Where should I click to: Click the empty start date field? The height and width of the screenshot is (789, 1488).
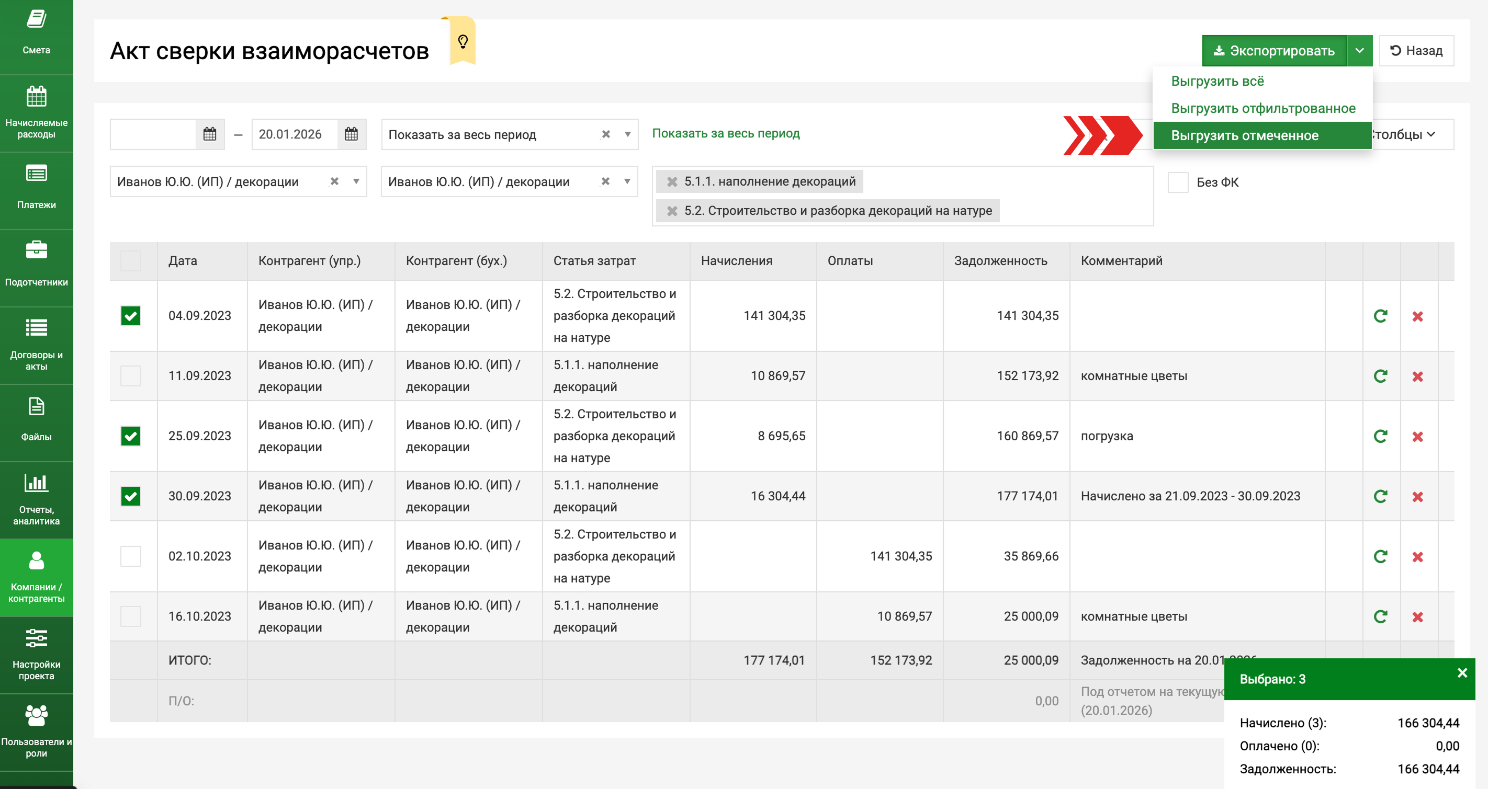coord(153,134)
